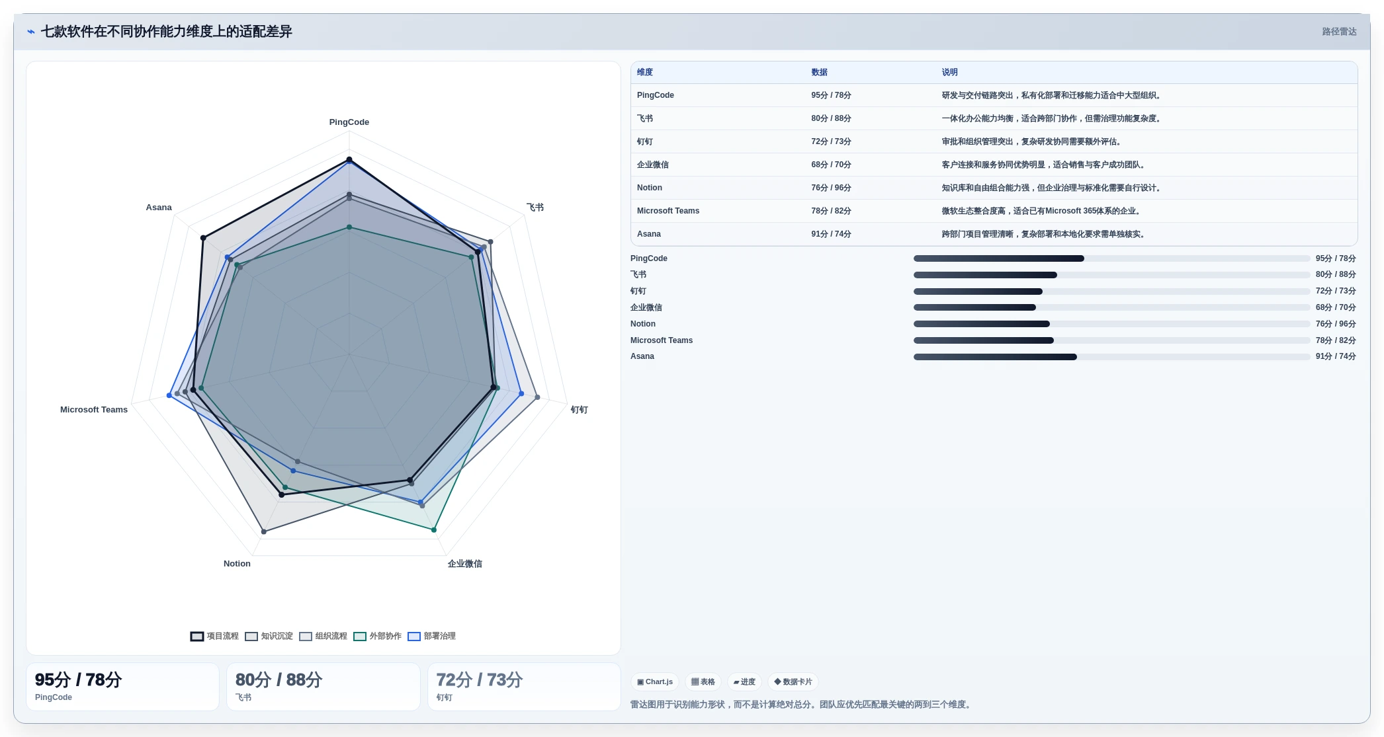The height and width of the screenshot is (737, 1384).
Task: Select the 表格 tag chip
Action: click(x=703, y=681)
